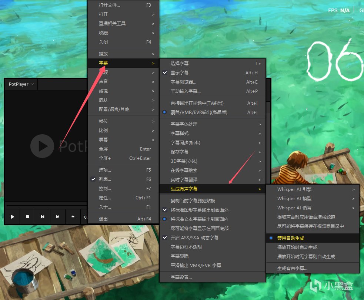Click 属性... menu item

point(123,198)
